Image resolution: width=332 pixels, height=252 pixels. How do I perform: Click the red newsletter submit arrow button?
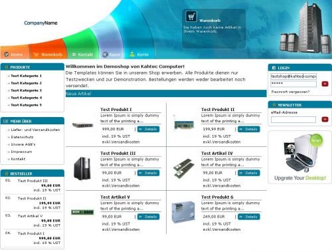click(325, 120)
